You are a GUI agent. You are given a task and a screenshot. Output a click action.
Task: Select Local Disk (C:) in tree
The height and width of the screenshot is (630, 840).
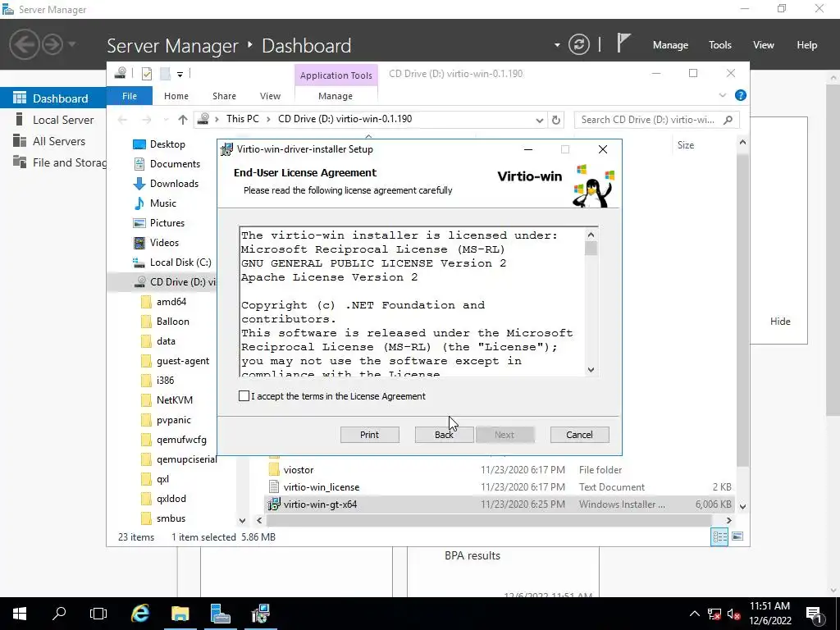point(180,262)
